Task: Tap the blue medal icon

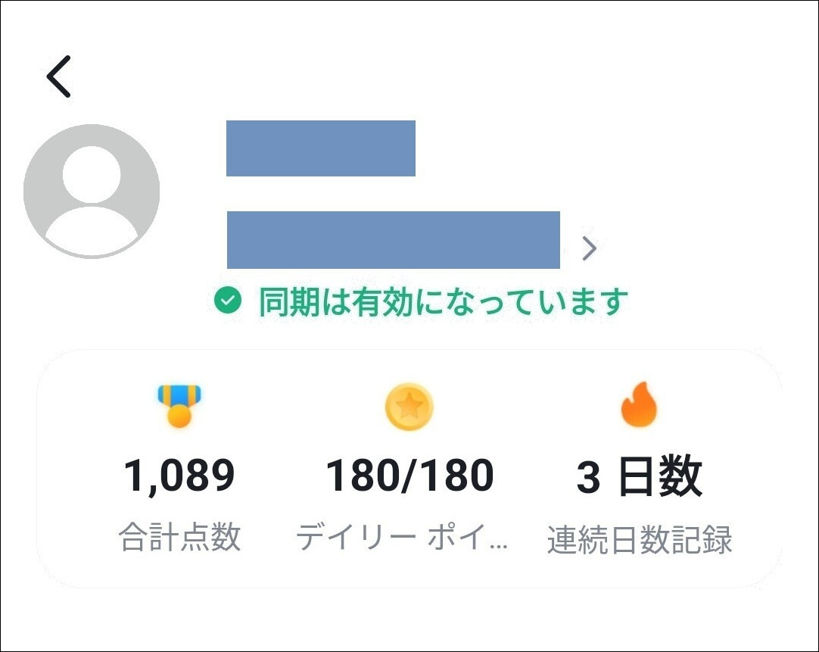Action: (x=179, y=406)
